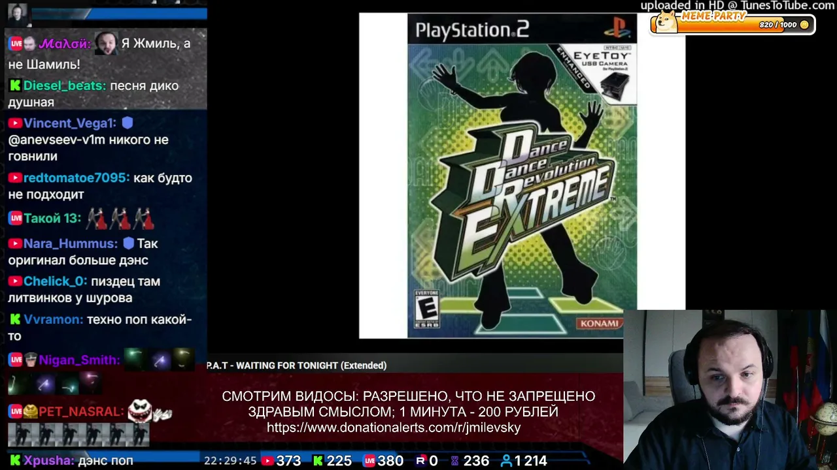Click the ESRB Everyone rating badge
Viewport: 837px width, 470px height.
click(x=426, y=309)
